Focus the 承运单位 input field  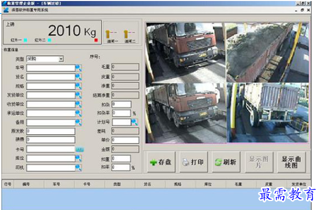pos(51,113)
